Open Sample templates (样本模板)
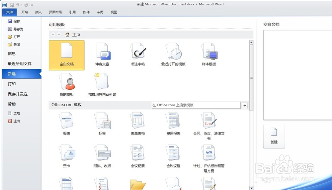 click(x=209, y=55)
